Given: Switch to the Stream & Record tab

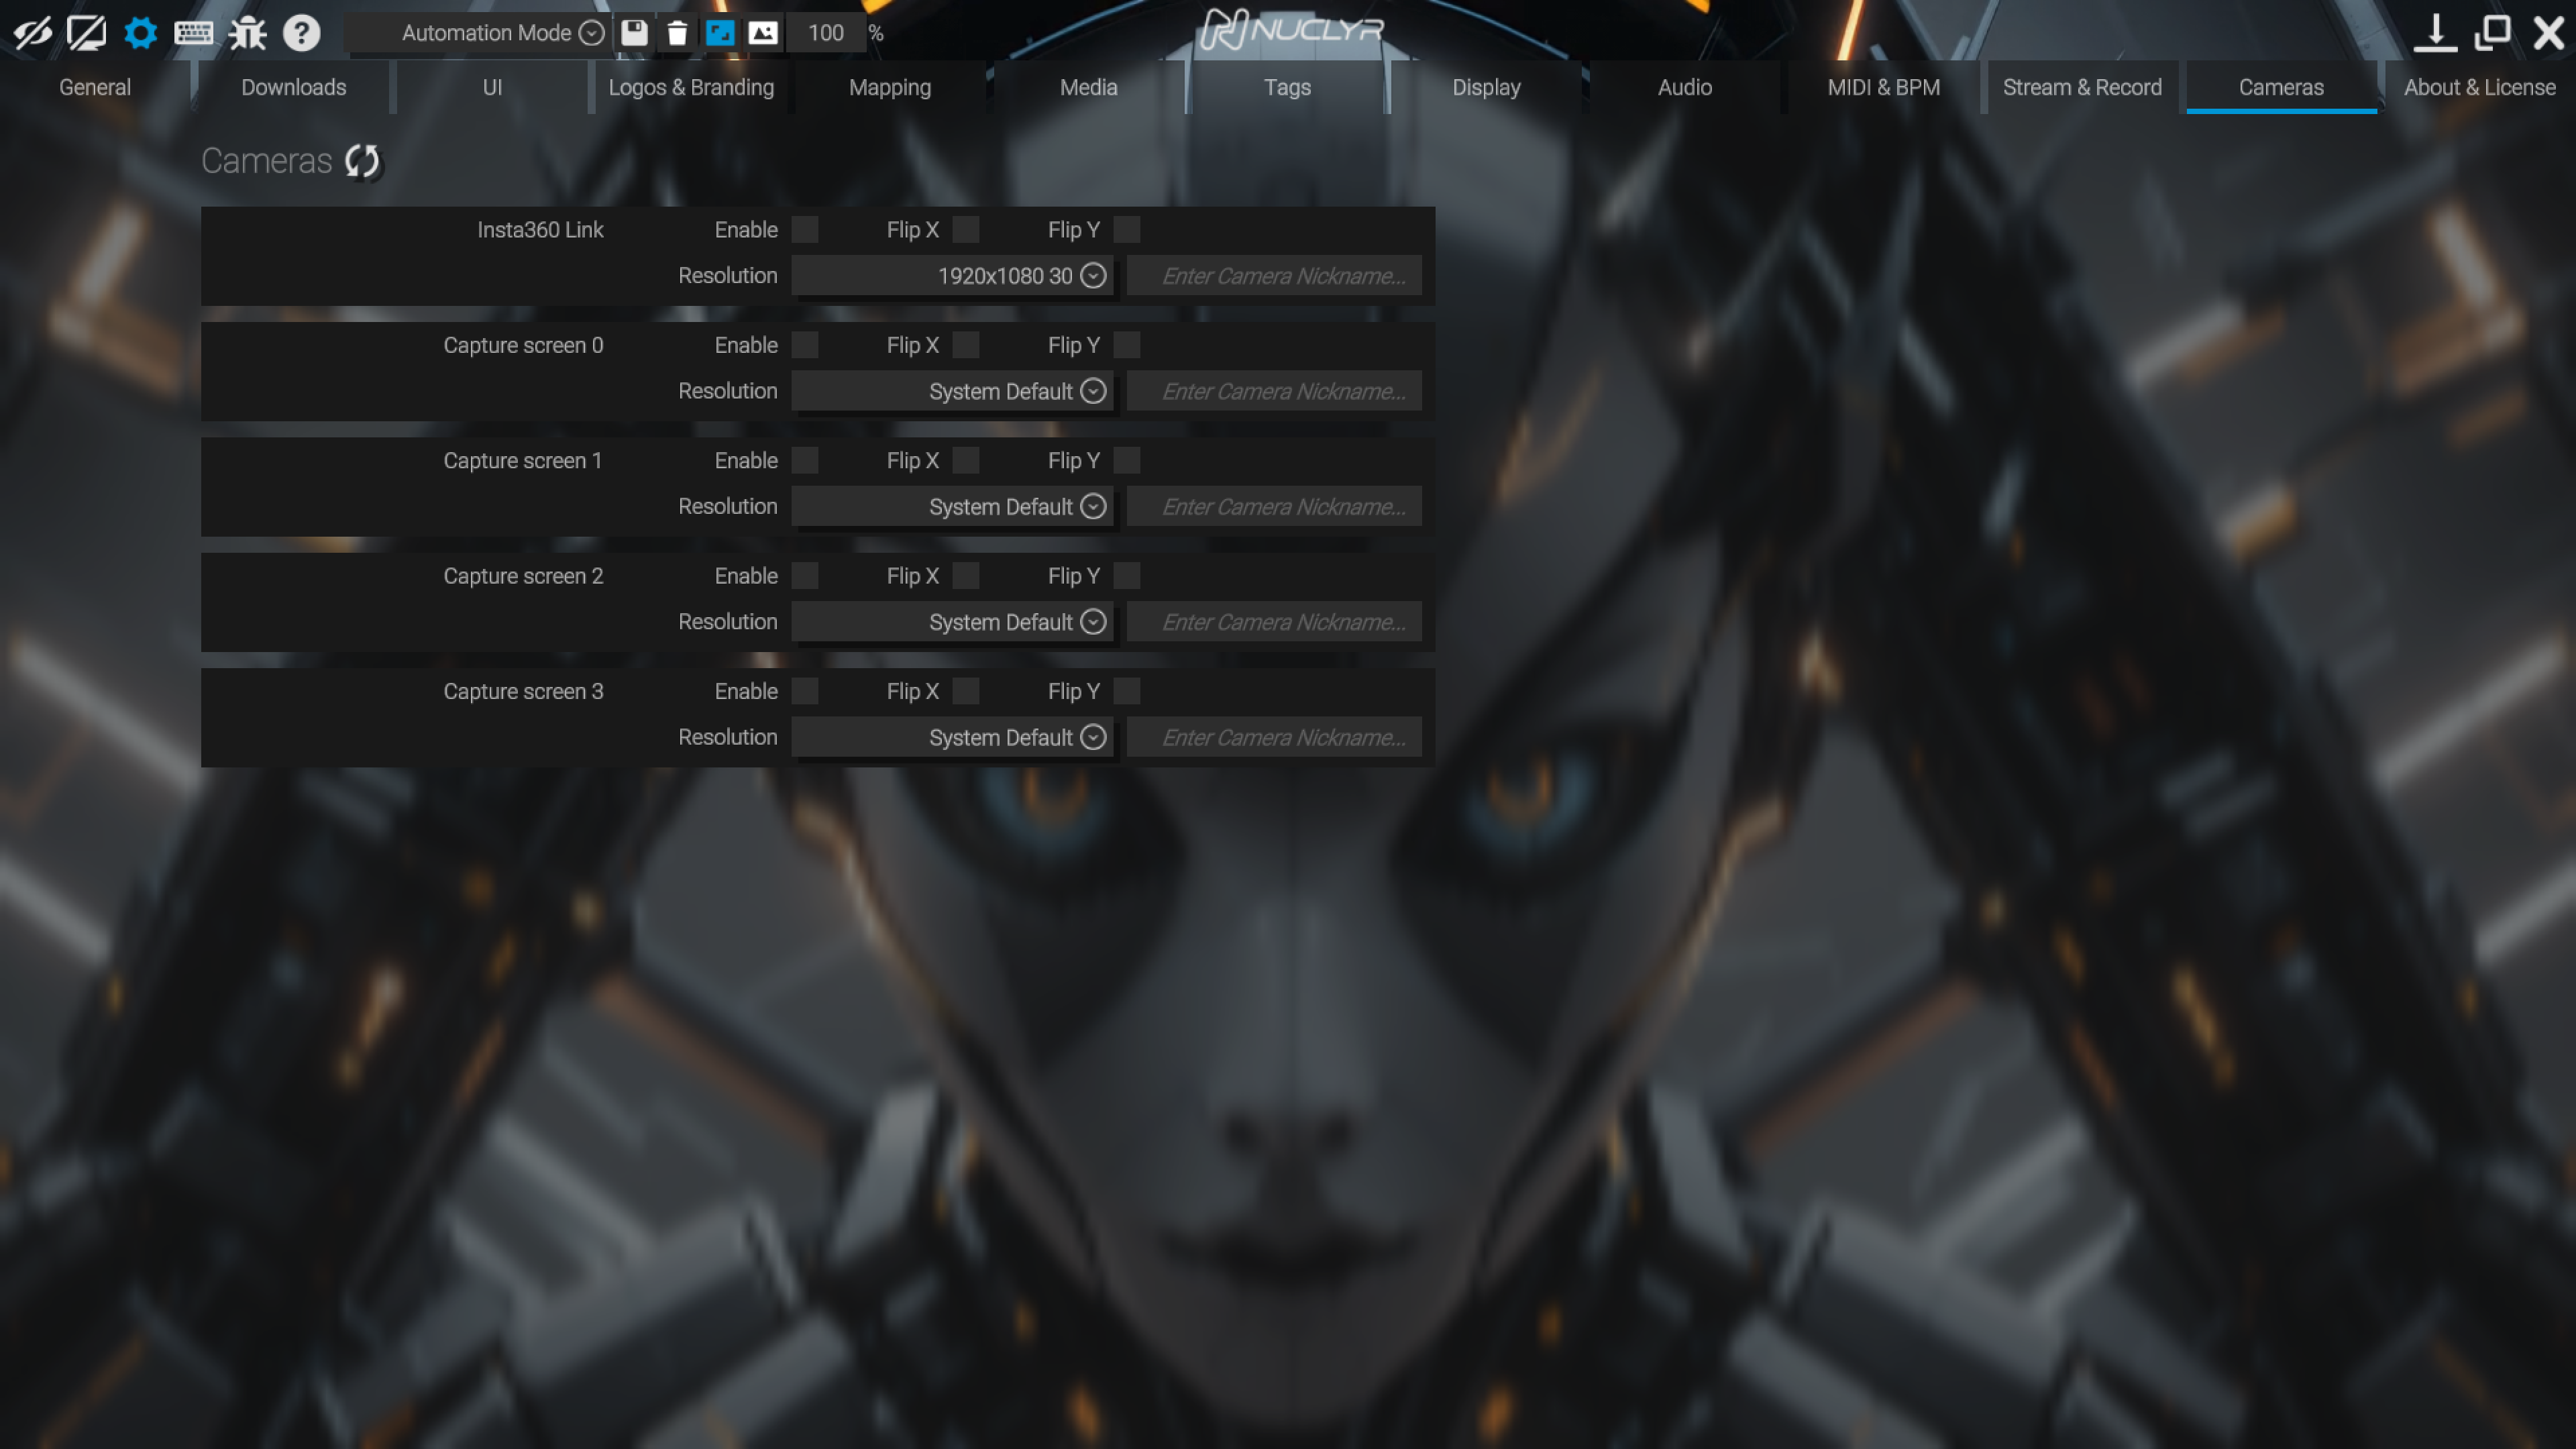Looking at the screenshot, I should click(2082, 87).
